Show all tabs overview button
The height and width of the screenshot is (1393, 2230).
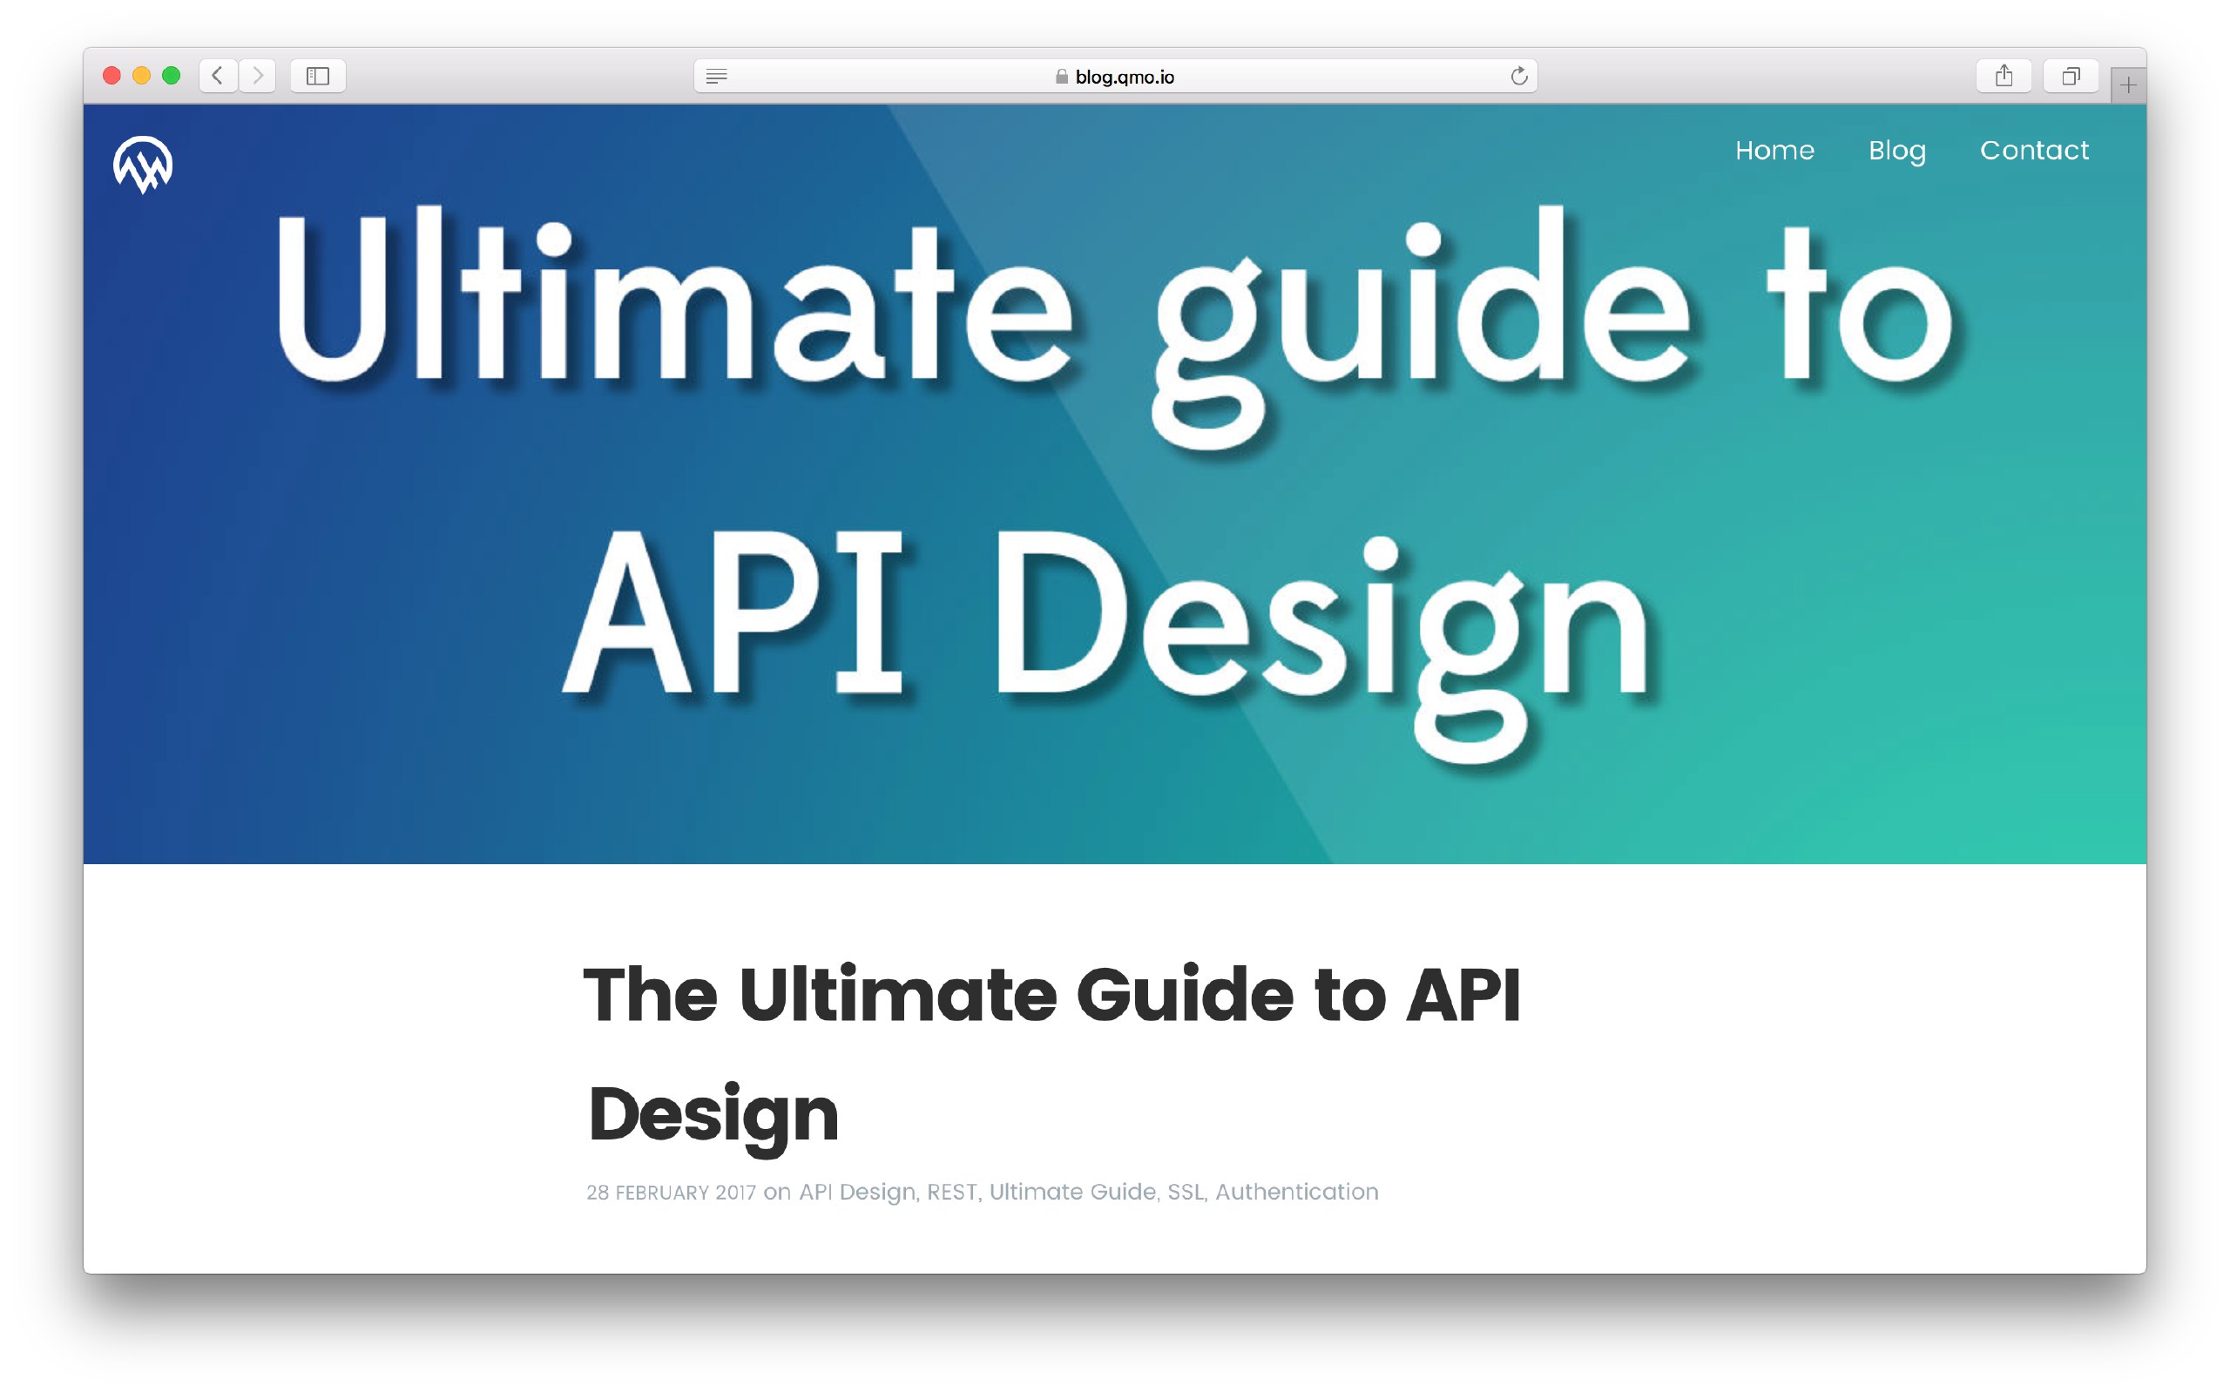[x=2071, y=76]
